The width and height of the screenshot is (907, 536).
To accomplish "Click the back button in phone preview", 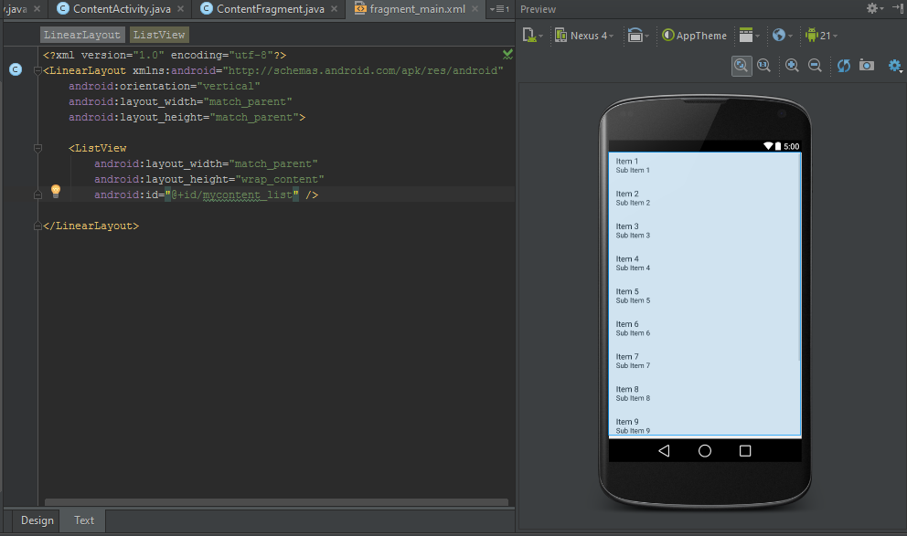I will click(x=664, y=450).
